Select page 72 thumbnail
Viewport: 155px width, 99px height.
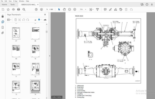pos(35,69)
